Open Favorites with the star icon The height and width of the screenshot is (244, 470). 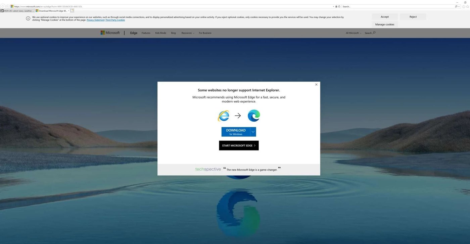click(467, 6)
